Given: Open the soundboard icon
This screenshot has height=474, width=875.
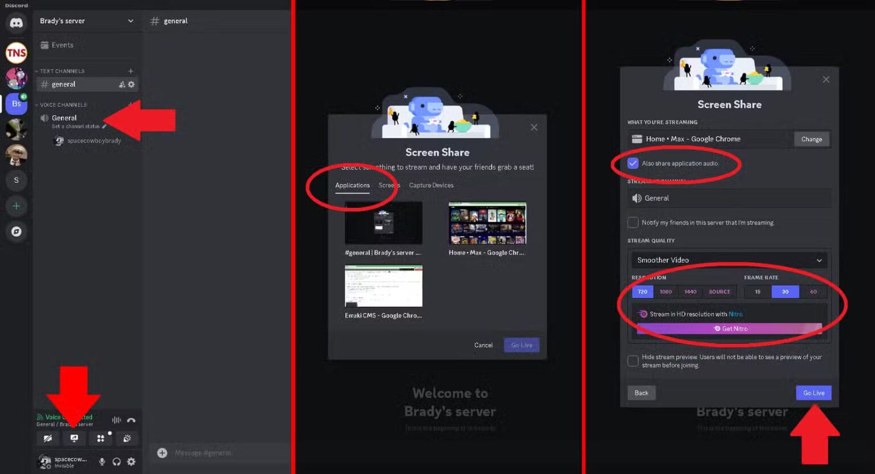Looking at the screenshot, I should click(127, 438).
